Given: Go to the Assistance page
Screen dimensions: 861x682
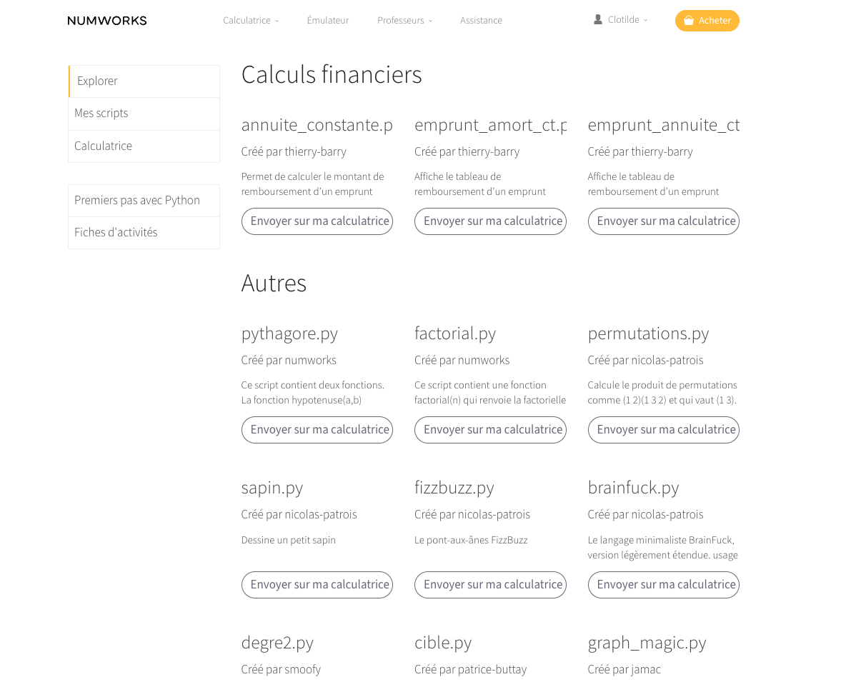Looking at the screenshot, I should 481,21.
